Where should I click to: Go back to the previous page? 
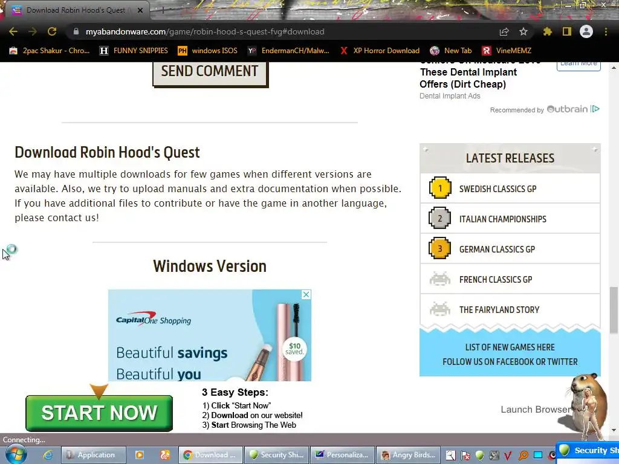click(x=13, y=31)
